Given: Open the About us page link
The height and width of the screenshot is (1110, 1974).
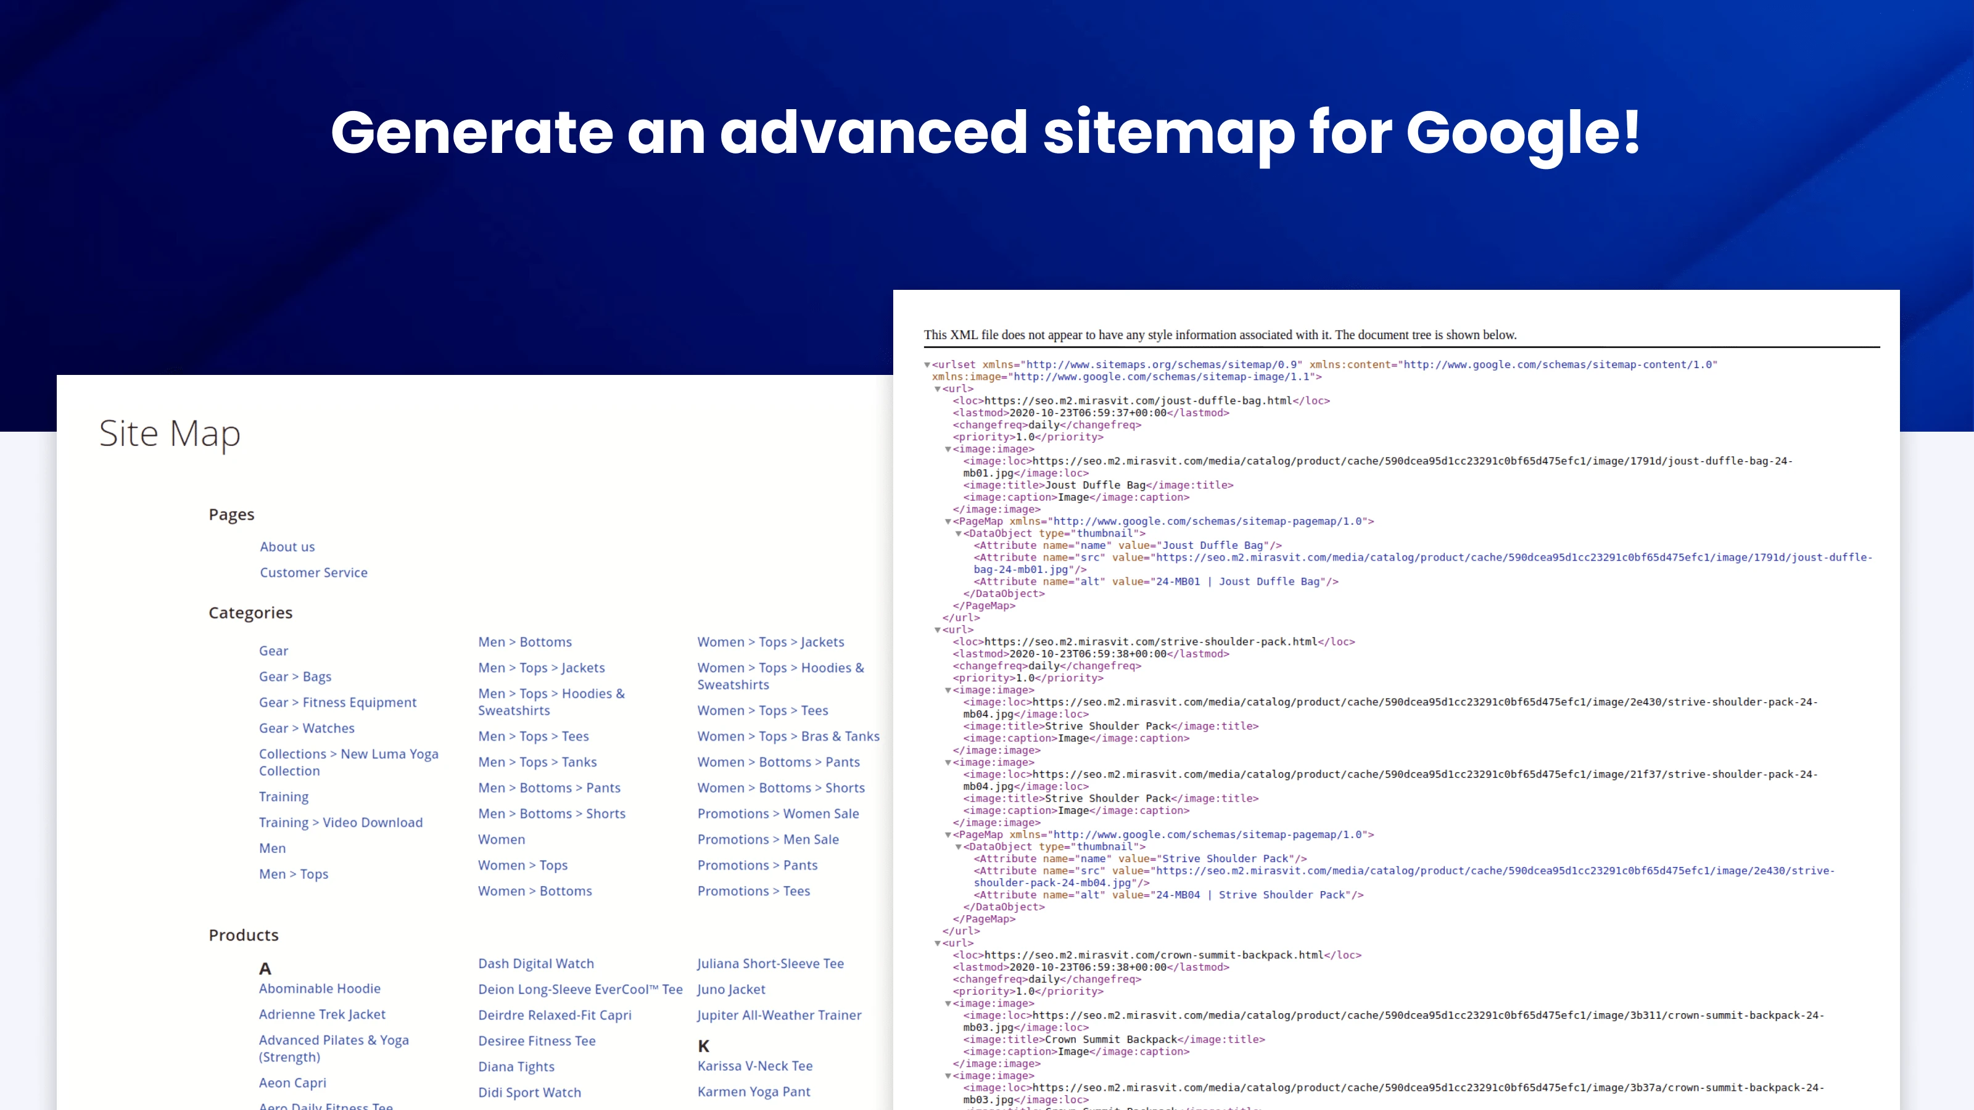Looking at the screenshot, I should (287, 546).
